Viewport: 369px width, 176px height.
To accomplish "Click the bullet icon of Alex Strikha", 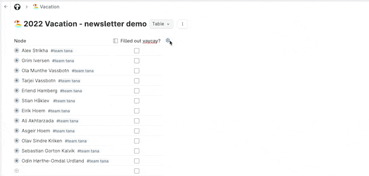I will pyautogui.click(x=17, y=51).
